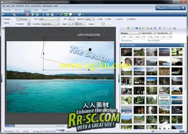Open the text Size dropdown
The image size is (188, 134).
click(x=71, y=19)
